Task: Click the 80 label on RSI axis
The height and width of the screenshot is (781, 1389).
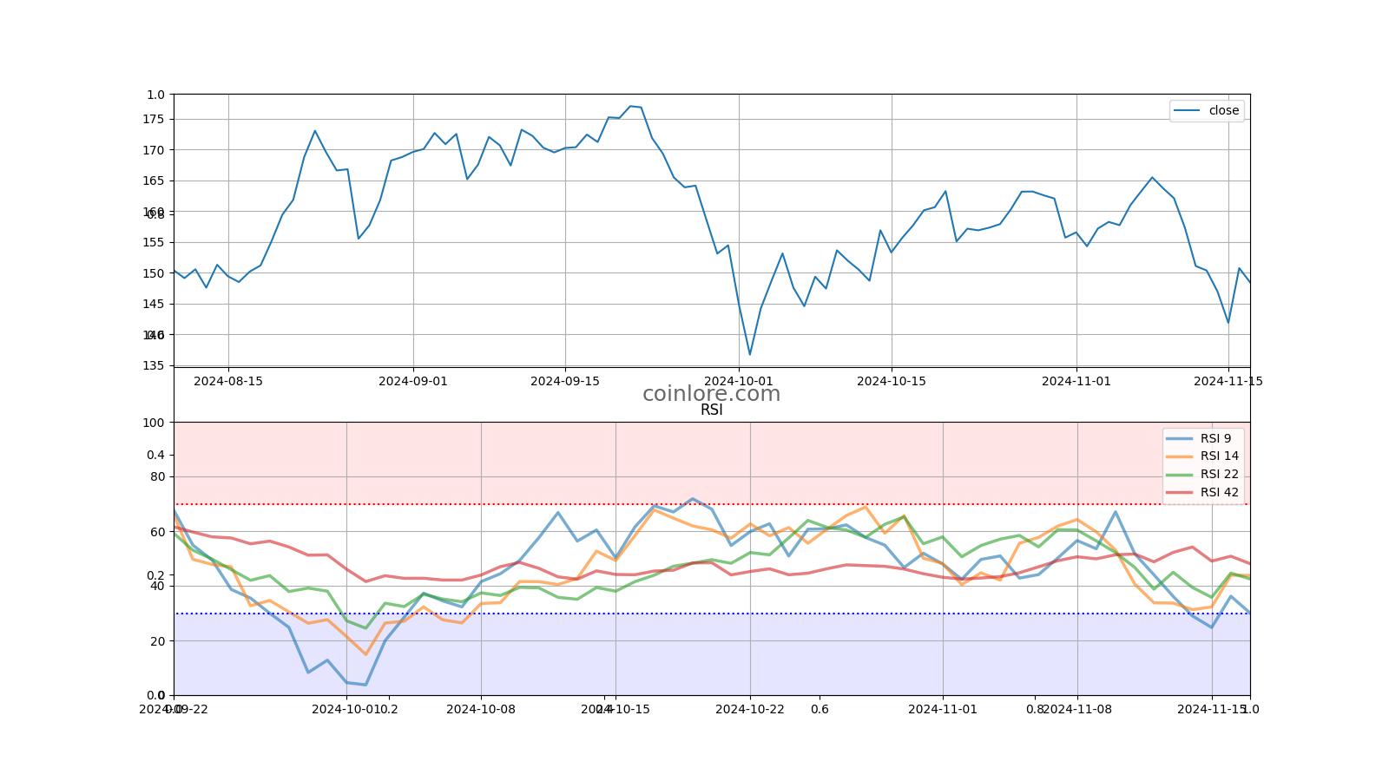Action: coord(157,476)
